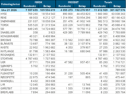
Task: Click KONGEKRABBE fresh amount 6 408 984
Action: (49, 36)
